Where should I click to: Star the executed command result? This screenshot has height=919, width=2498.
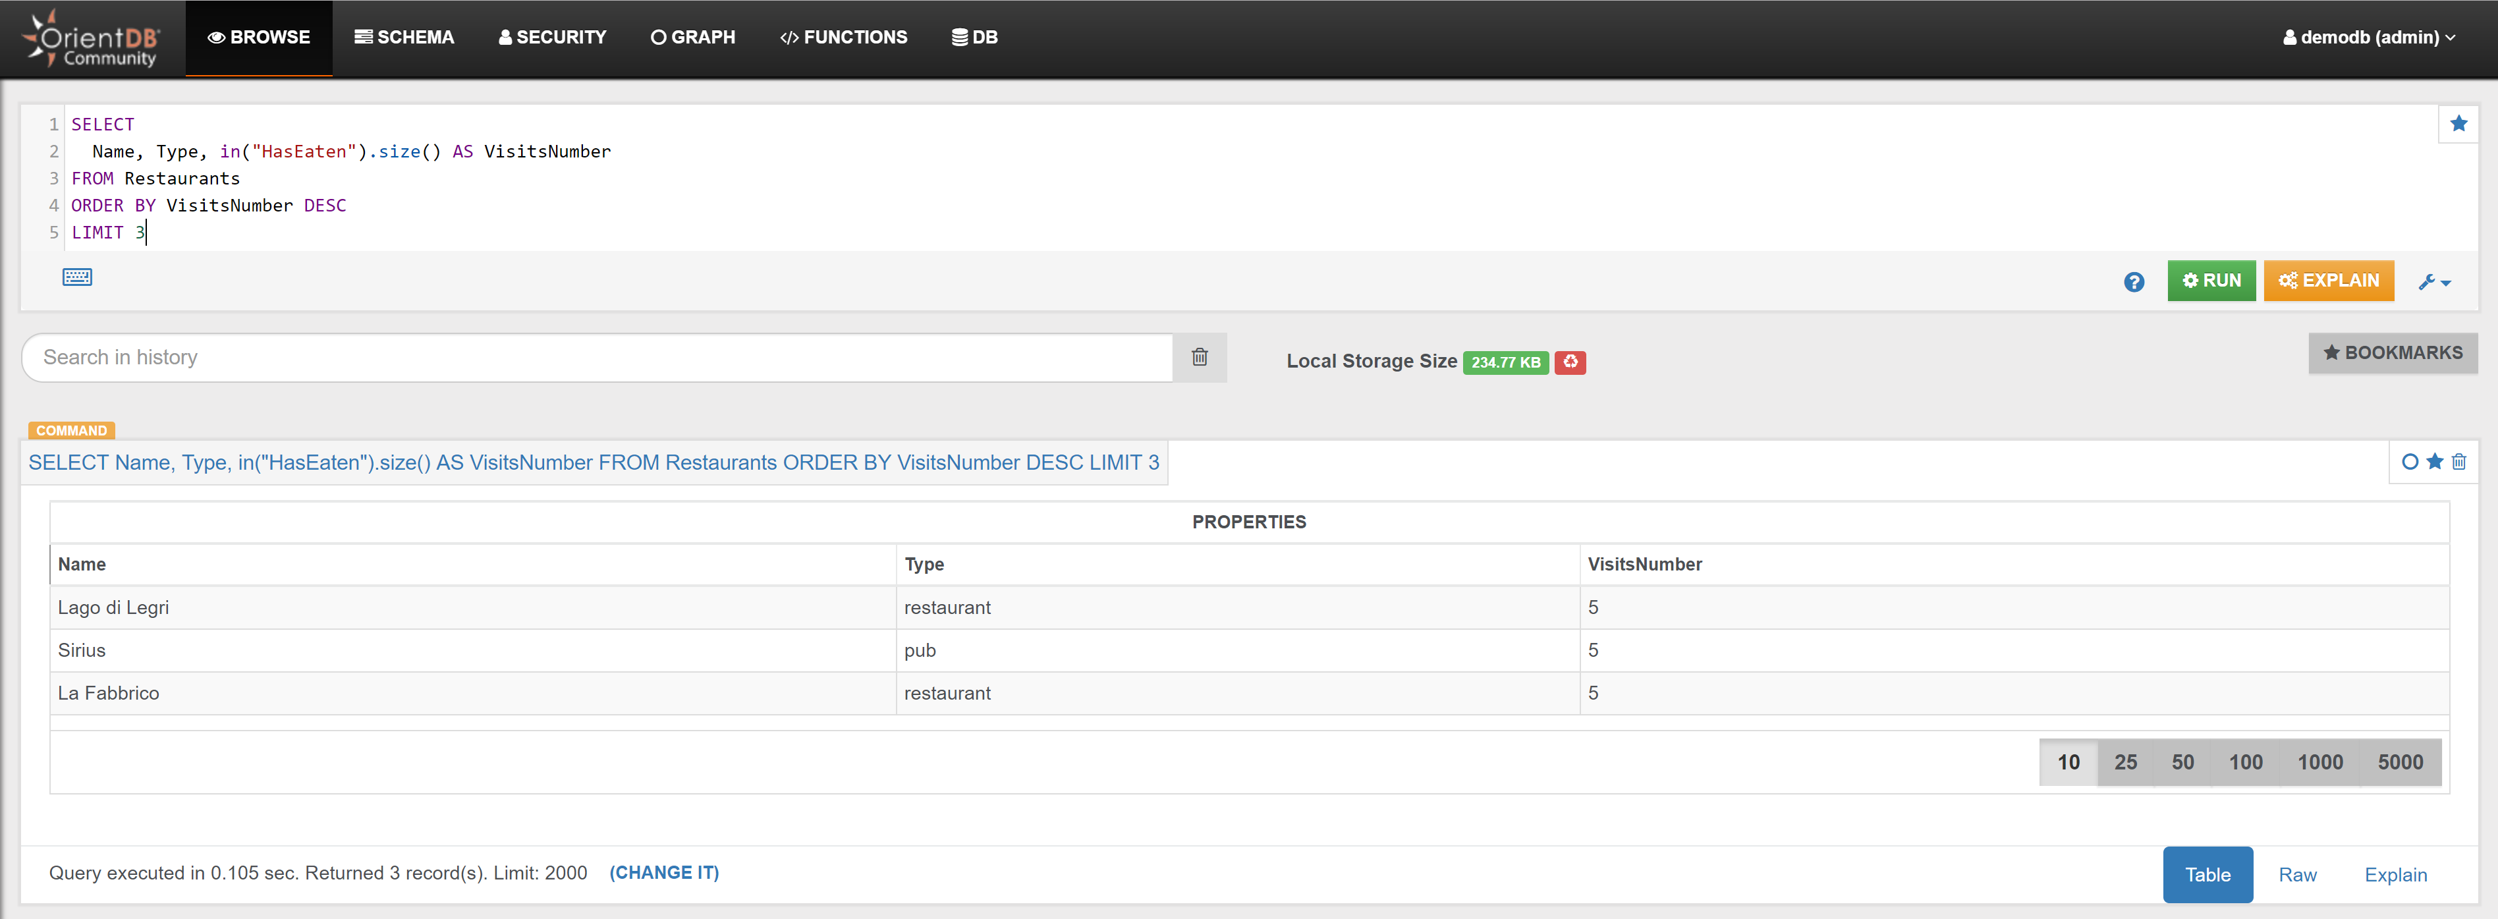2434,462
